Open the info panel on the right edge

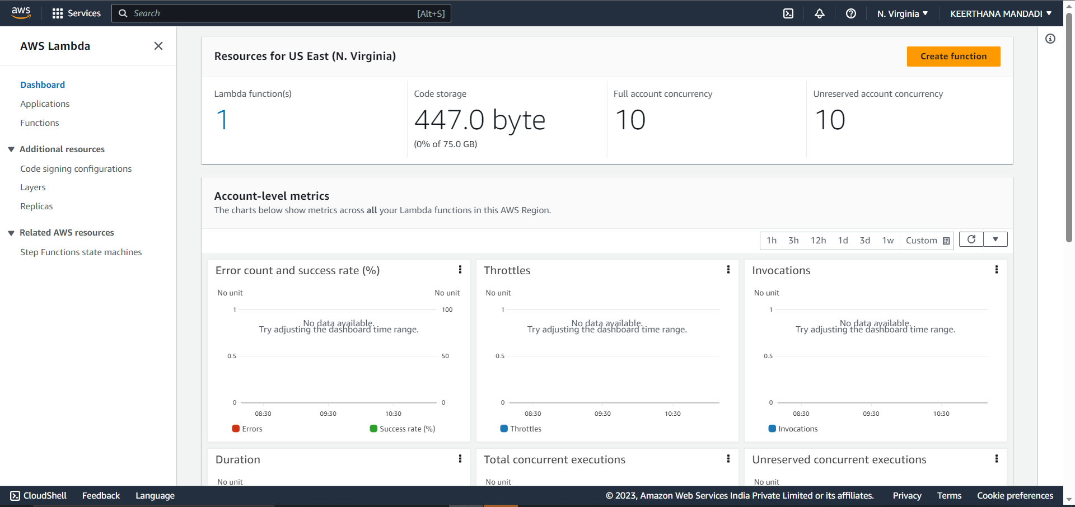pos(1050,39)
